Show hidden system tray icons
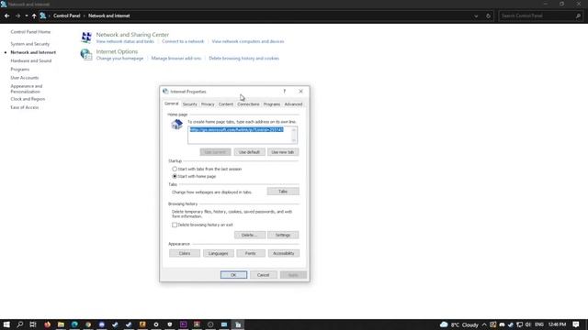 (x=484, y=324)
